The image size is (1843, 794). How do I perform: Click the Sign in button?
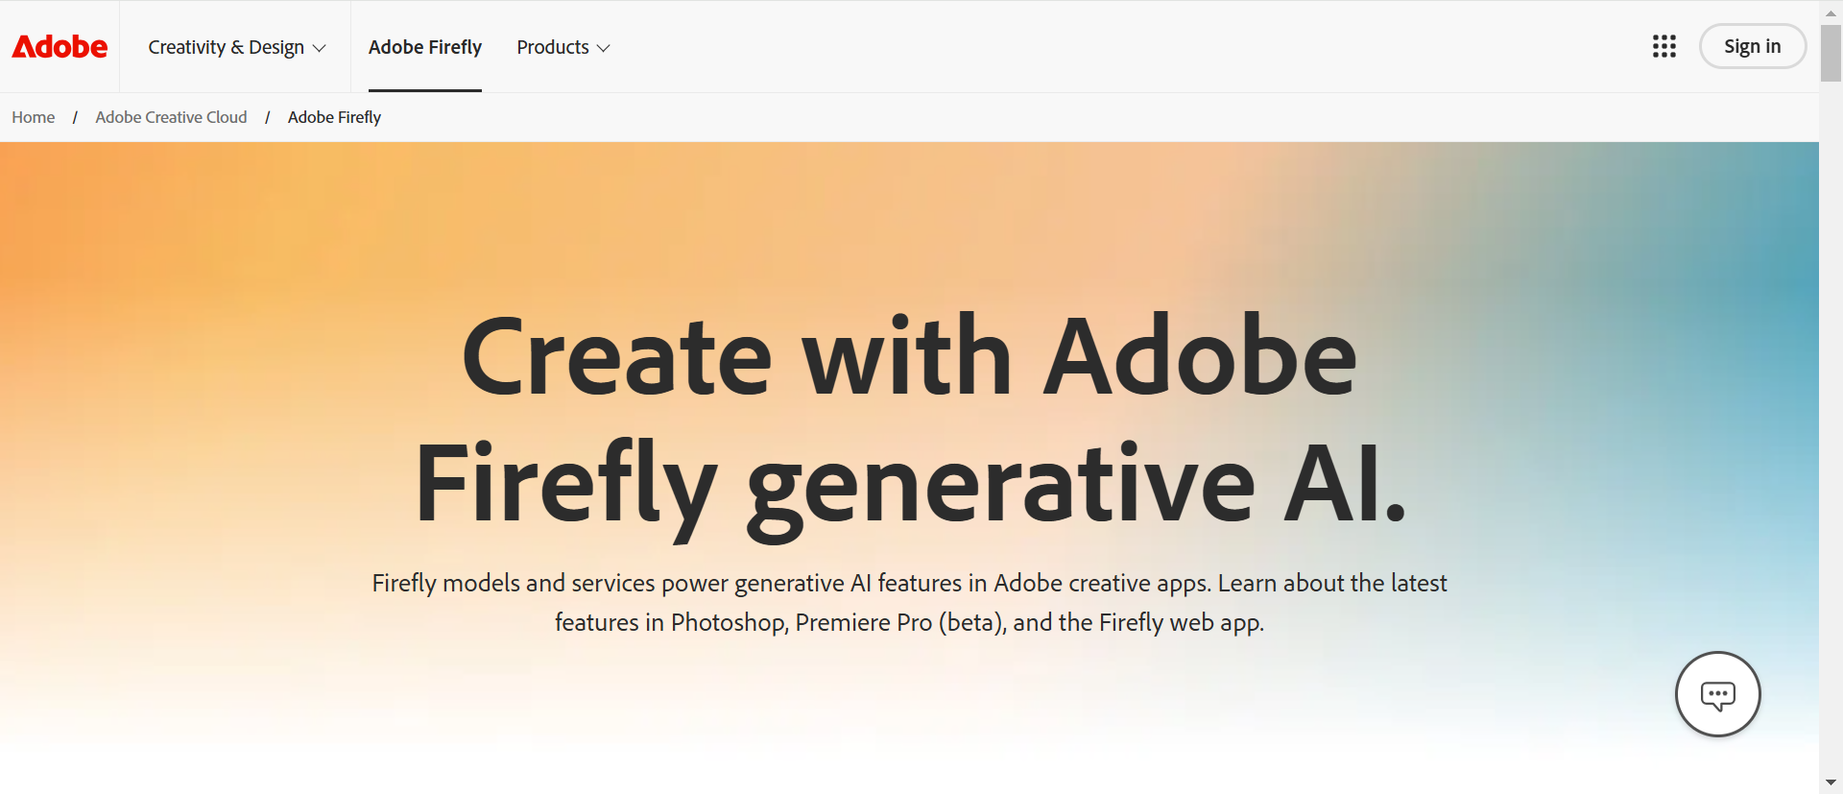tap(1752, 46)
